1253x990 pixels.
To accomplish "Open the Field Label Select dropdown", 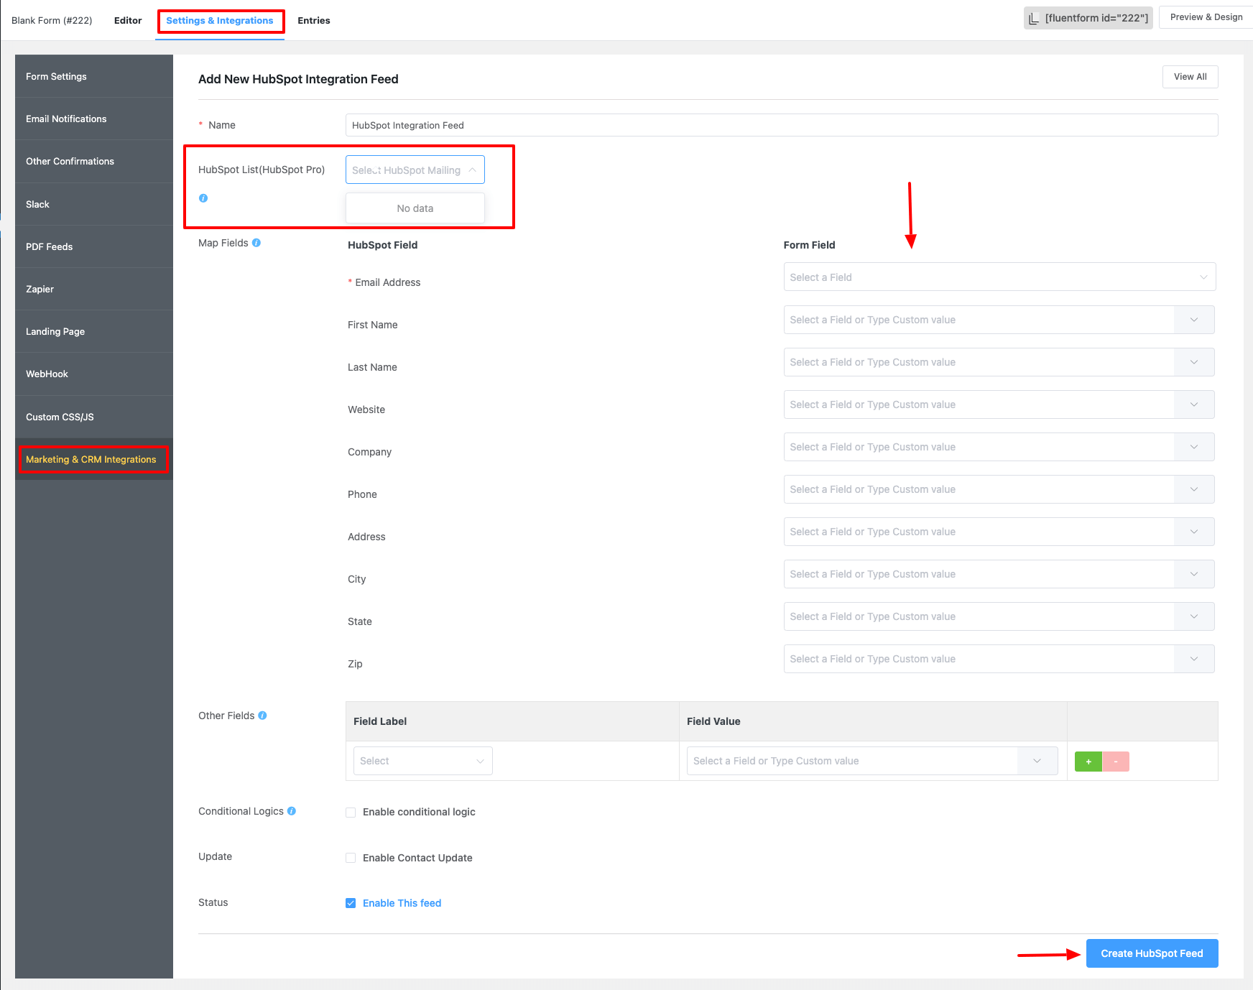I will point(423,761).
